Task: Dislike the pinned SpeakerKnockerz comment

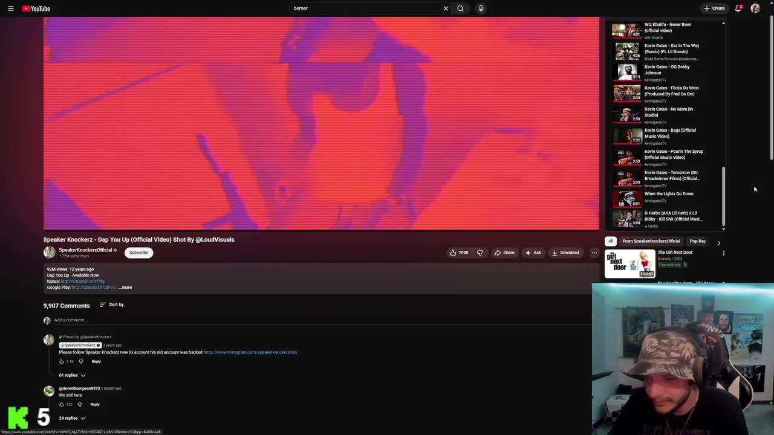Action: tap(81, 361)
